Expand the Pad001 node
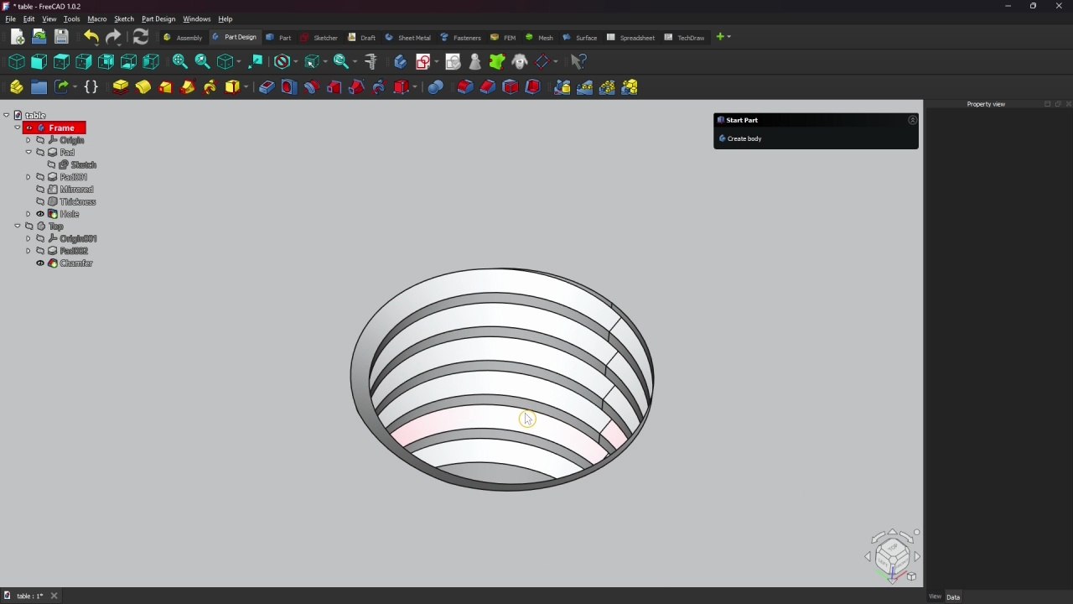 tap(29, 177)
